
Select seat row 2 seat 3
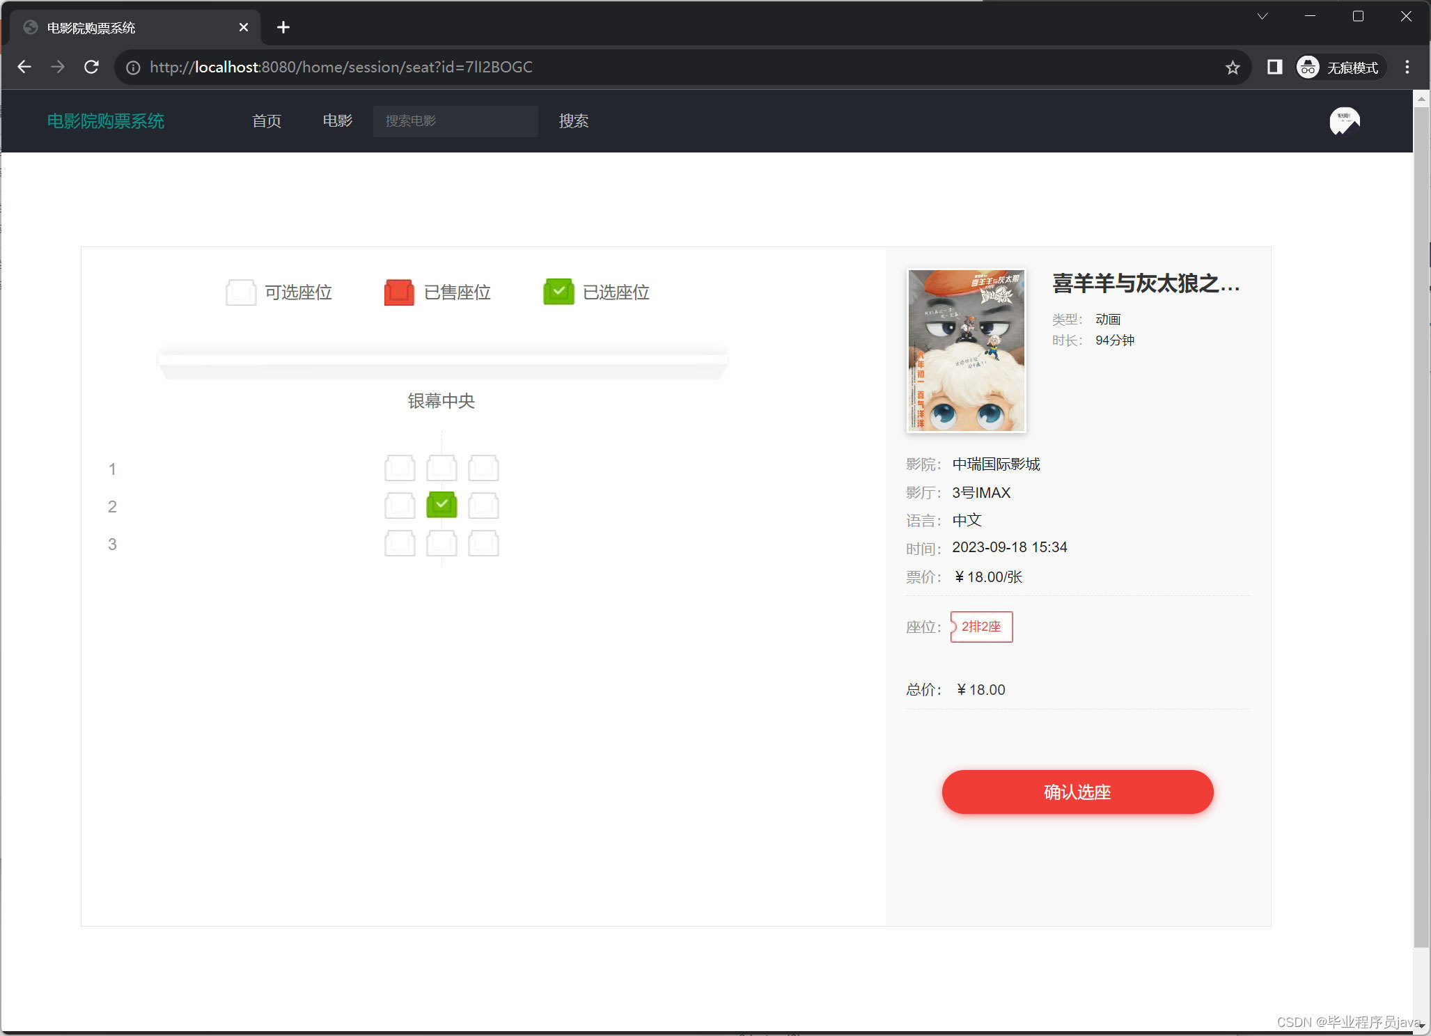click(x=483, y=505)
